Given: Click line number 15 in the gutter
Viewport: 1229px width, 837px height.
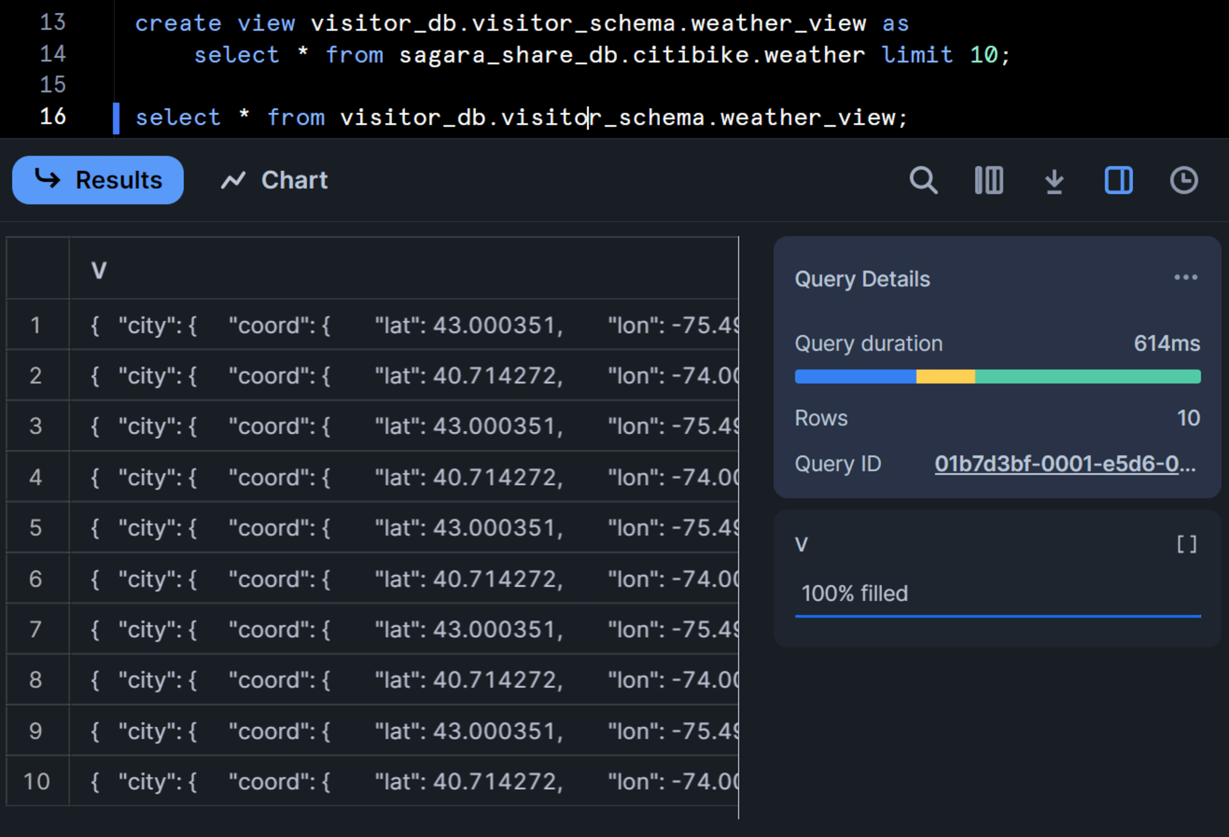Looking at the screenshot, I should (x=53, y=85).
